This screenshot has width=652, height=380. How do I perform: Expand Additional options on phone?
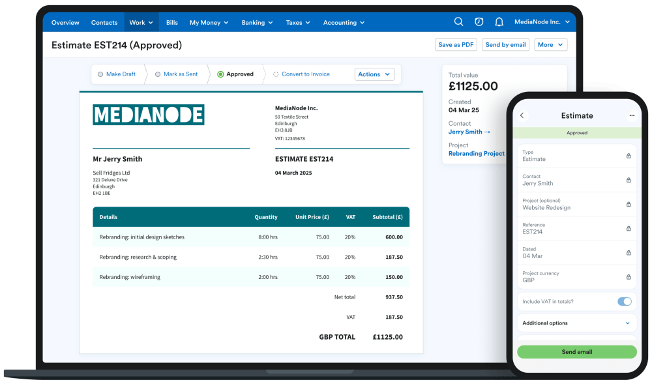(577, 323)
